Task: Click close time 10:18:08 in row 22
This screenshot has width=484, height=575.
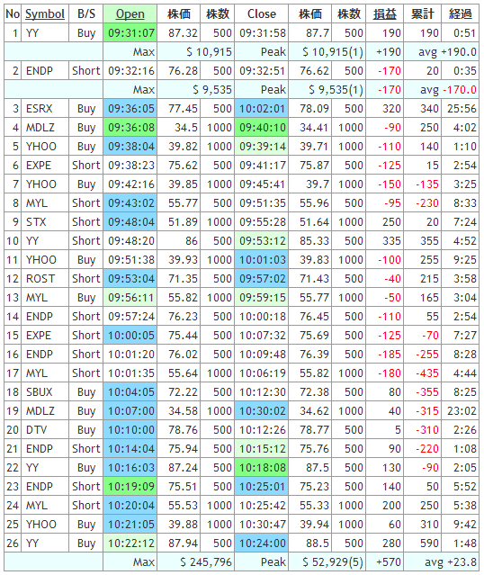Action: click(262, 468)
